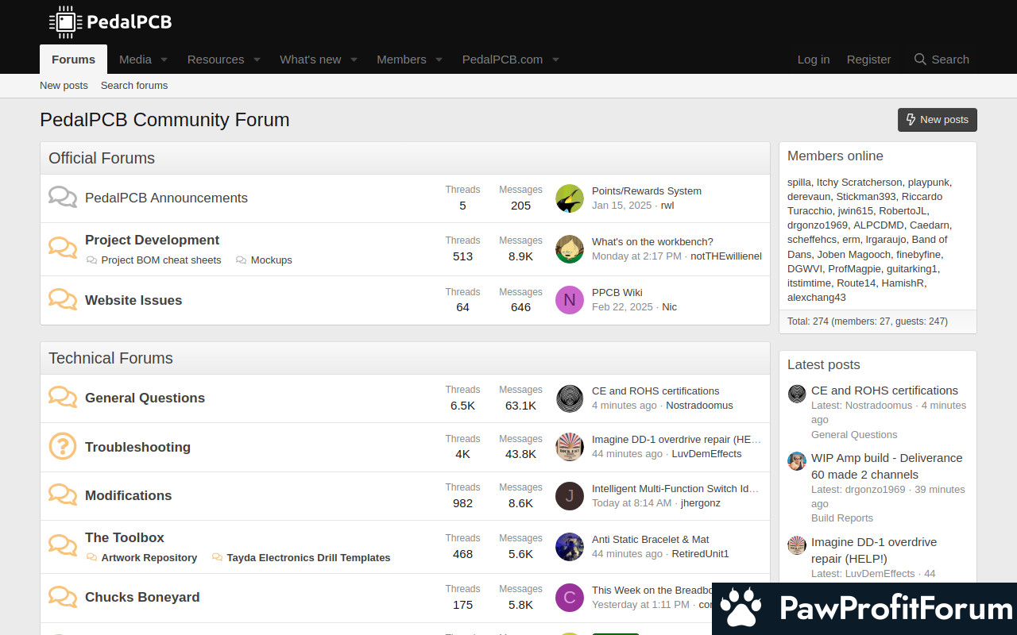1017x635 pixels.
Task: Click the purple 'C' avatar in Chucks Boneyard row
Action: pos(569,598)
